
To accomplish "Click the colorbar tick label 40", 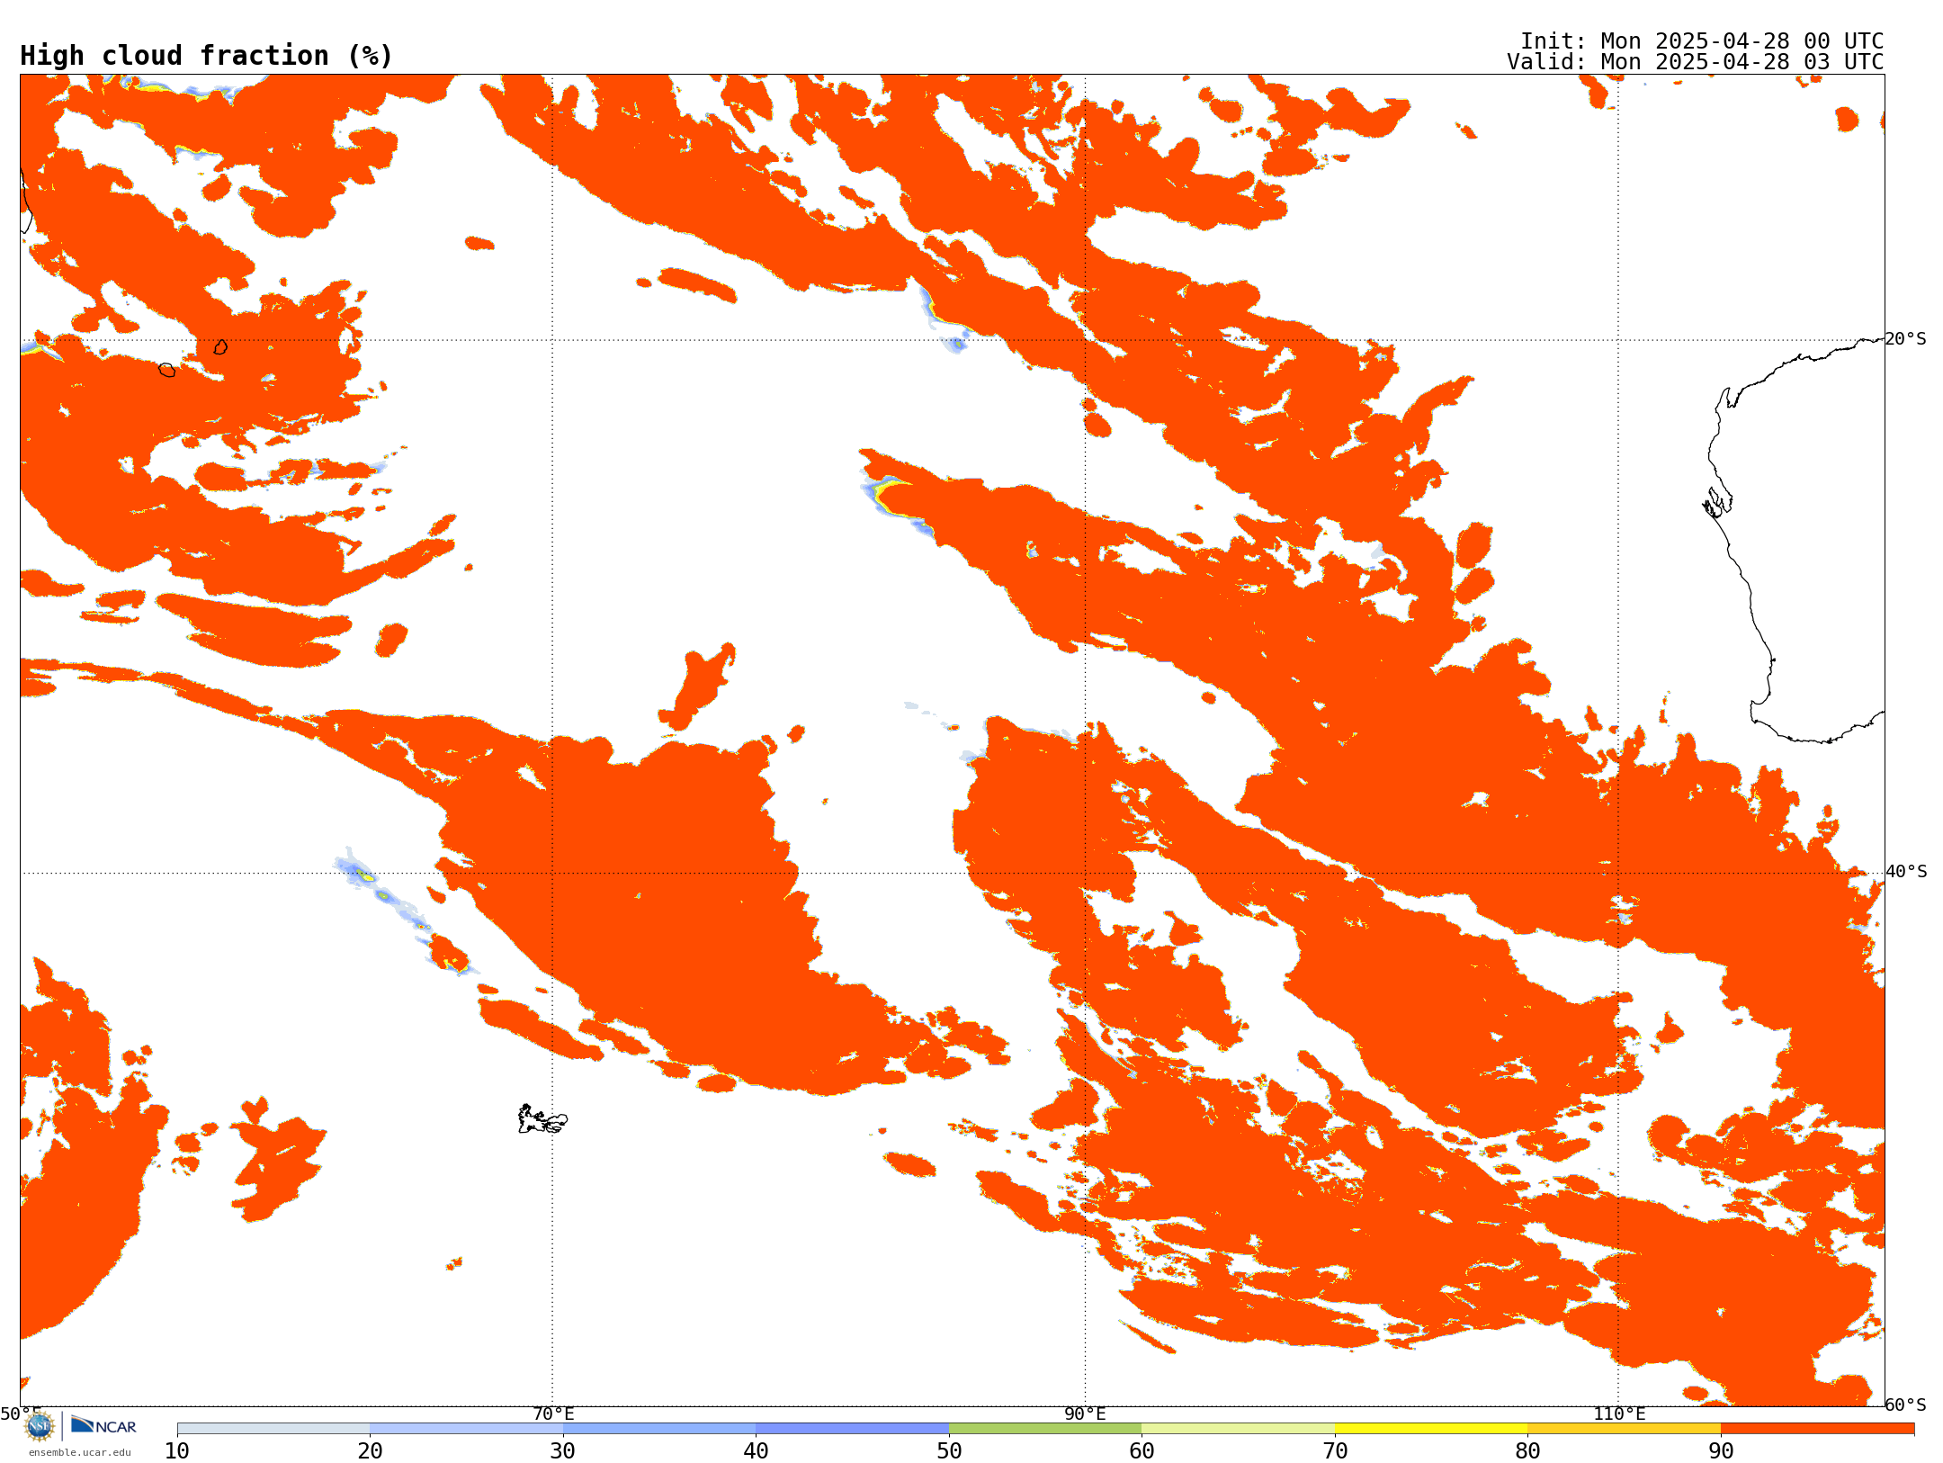I will click(756, 1450).
